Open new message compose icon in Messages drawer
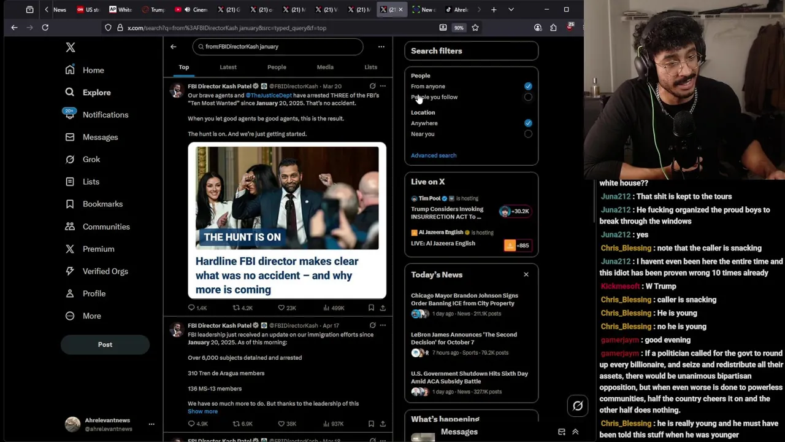The height and width of the screenshot is (442, 785). 562,432
